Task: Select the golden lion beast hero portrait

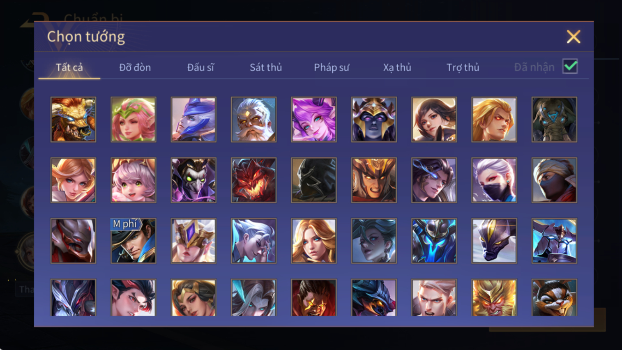Action: pos(73,120)
